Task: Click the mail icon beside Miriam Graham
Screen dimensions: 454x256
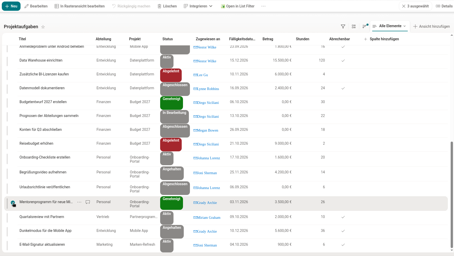Action: tap(195, 218)
